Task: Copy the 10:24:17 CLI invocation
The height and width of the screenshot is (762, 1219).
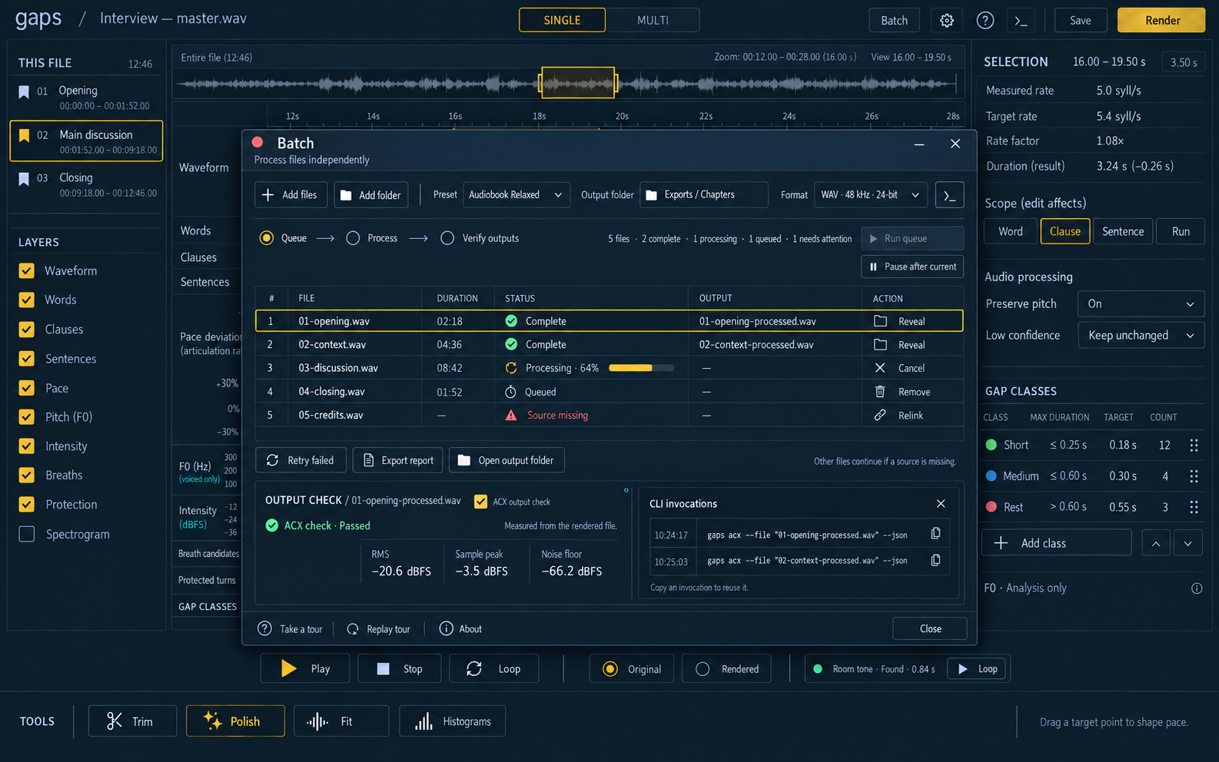Action: coord(935,534)
